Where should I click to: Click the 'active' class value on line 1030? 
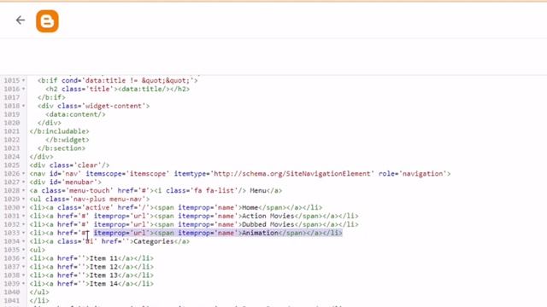pyautogui.click(x=97, y=207)
